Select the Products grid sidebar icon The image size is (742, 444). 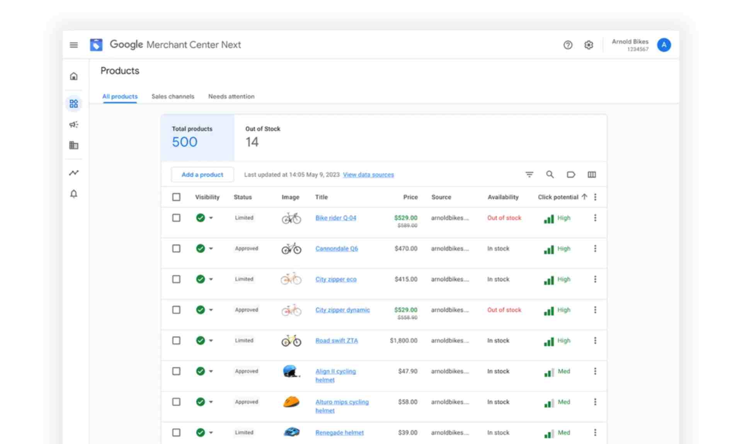(x=73, y=103)
